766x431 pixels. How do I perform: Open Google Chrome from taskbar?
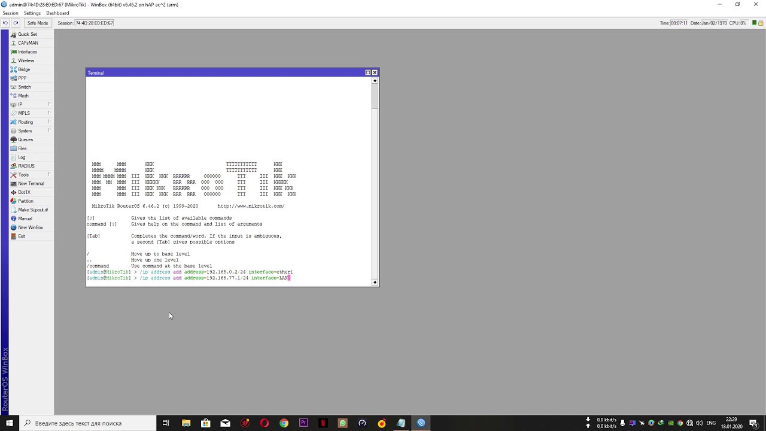pyautogui.click(x=284, y=423)
